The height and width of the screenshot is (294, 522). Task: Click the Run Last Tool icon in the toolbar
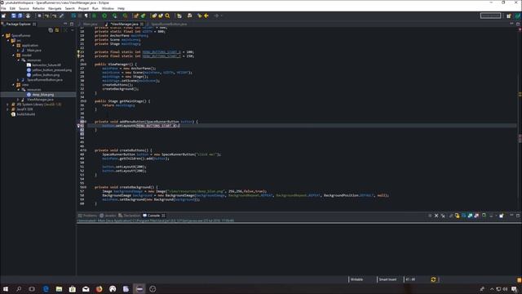(125, 16)
